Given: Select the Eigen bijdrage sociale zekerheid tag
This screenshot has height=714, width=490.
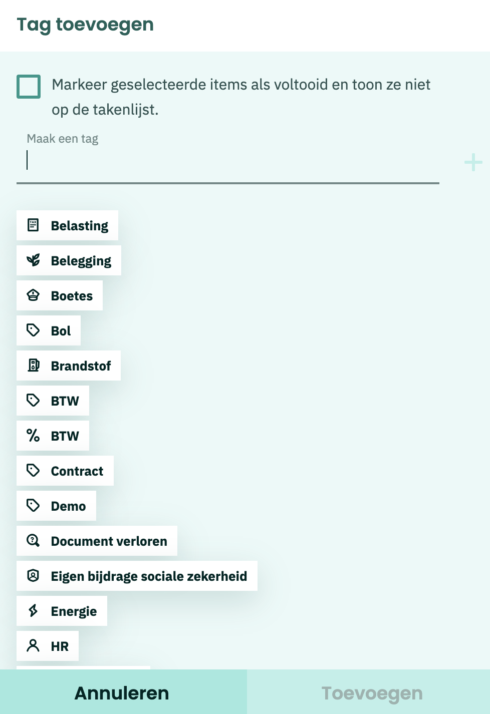Looking at the screenshot, I should point(137,576).
